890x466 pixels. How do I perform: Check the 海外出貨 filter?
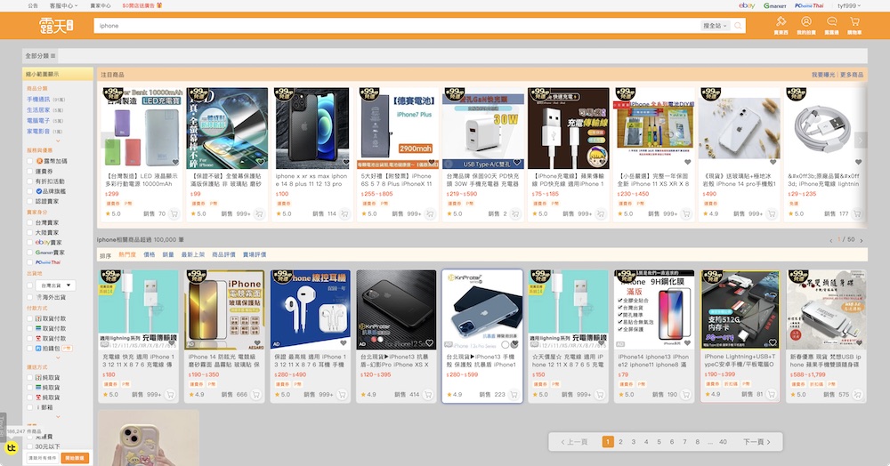(30, 297)
